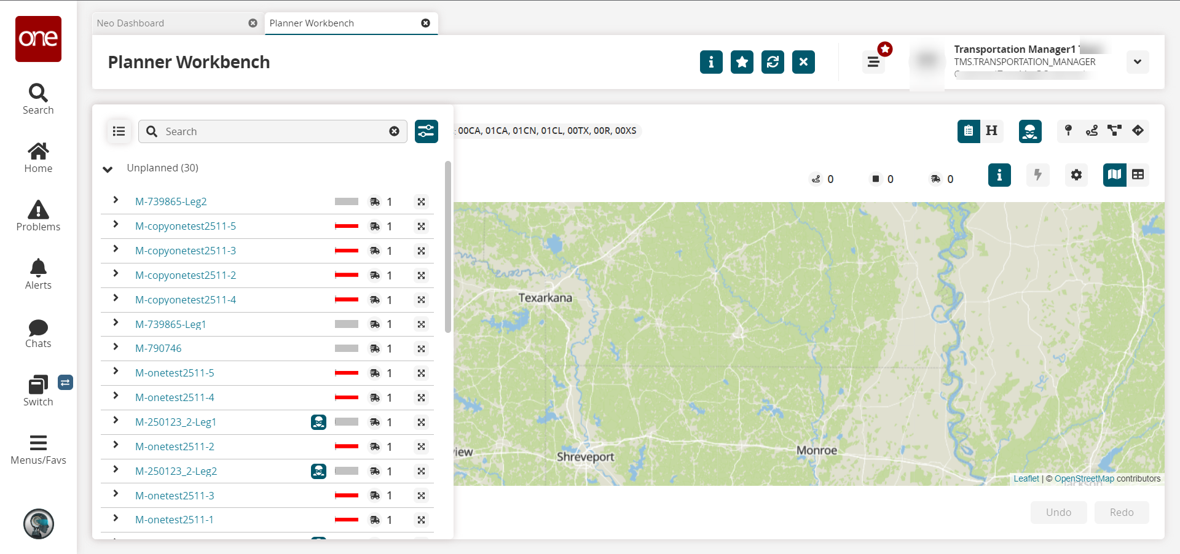
Task: Toggle the H button in map toolbar
Action: [x=991, y=131]
